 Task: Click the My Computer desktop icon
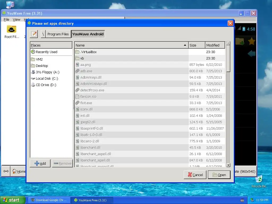(10, 4)
